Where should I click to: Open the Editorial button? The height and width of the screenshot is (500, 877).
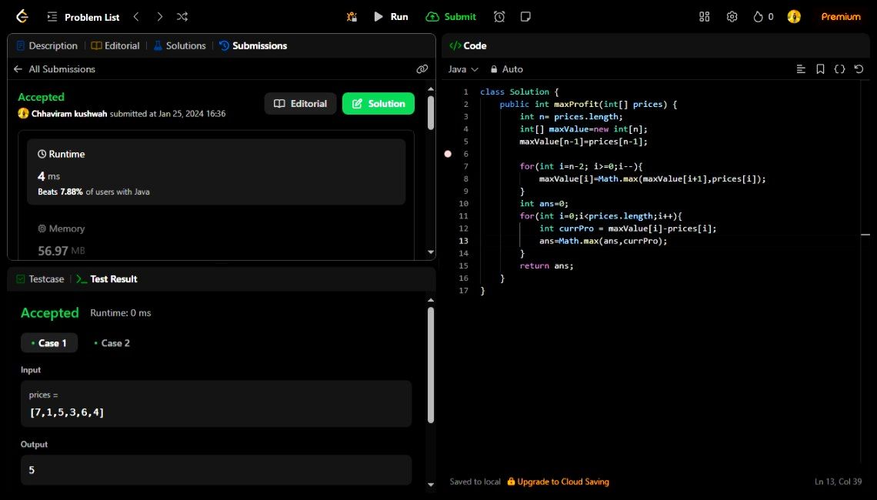point(300,104)
